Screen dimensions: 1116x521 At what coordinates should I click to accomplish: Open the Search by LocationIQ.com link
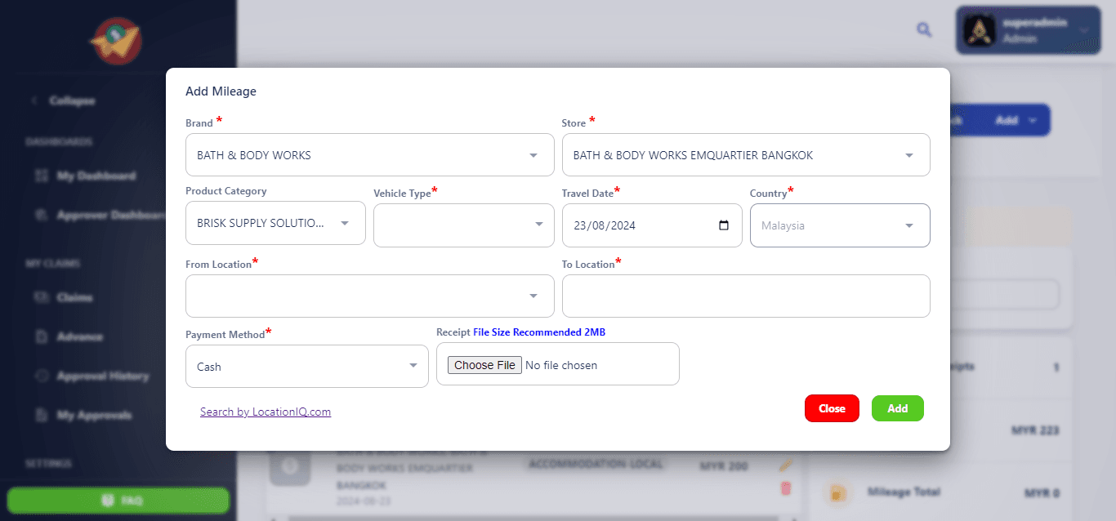(x=266, y=412)
